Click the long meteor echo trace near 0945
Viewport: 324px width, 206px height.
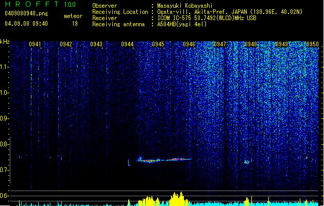(x=164, y=160)
